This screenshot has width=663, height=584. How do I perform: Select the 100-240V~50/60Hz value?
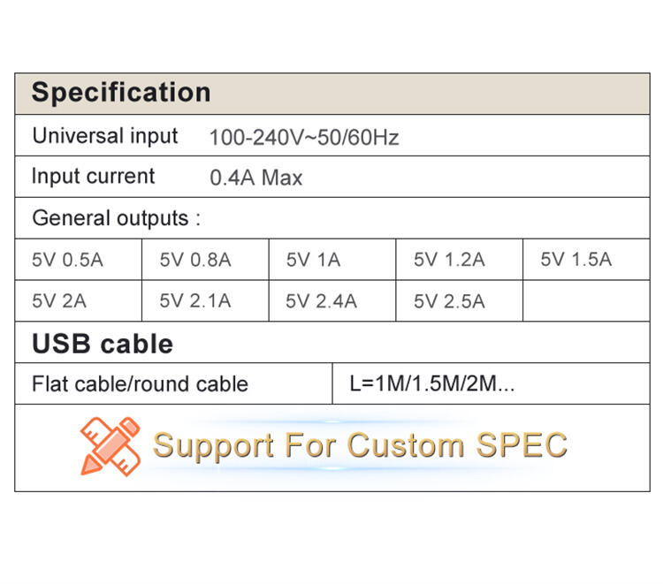304,138
